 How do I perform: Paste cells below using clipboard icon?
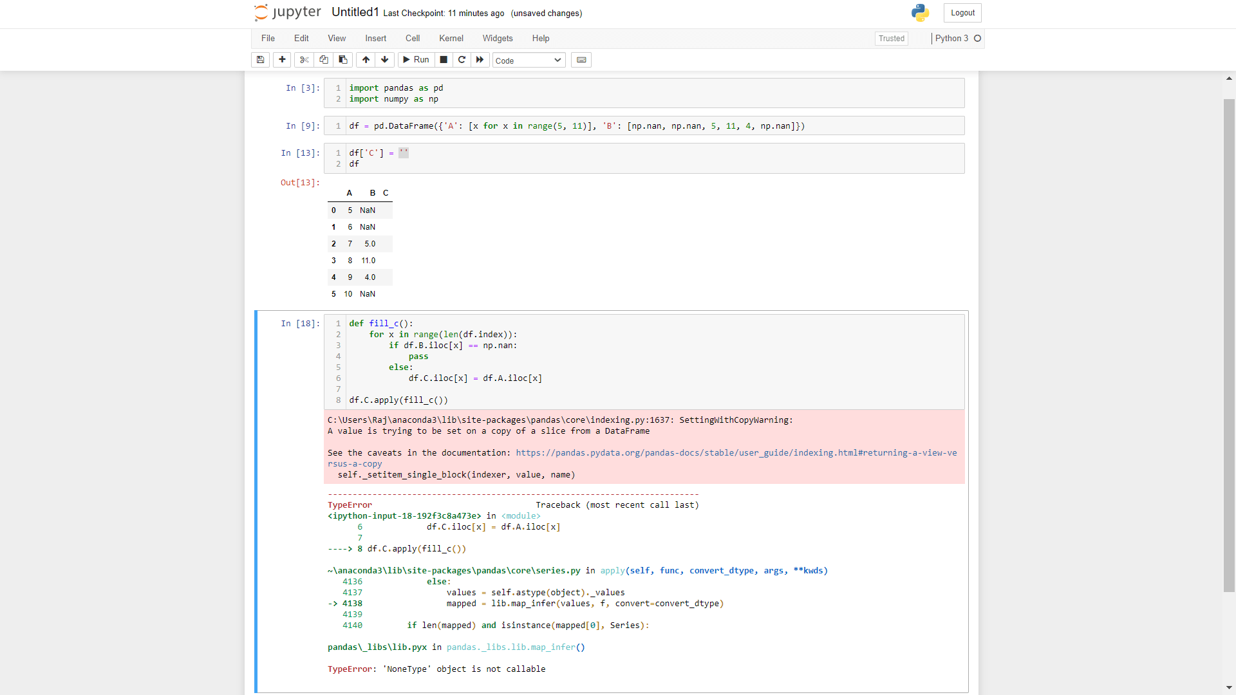[x=343, y=60]
